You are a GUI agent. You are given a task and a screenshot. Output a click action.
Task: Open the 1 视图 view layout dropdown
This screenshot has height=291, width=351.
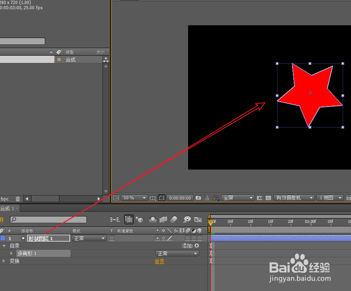coord(330,198)
